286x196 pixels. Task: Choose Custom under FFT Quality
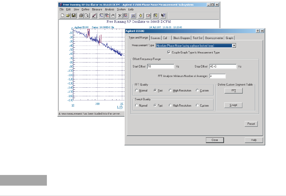click(x=198, y=91)
